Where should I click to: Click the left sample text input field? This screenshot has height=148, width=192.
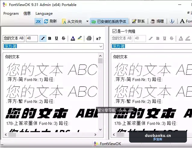click(x=14, y=38)
